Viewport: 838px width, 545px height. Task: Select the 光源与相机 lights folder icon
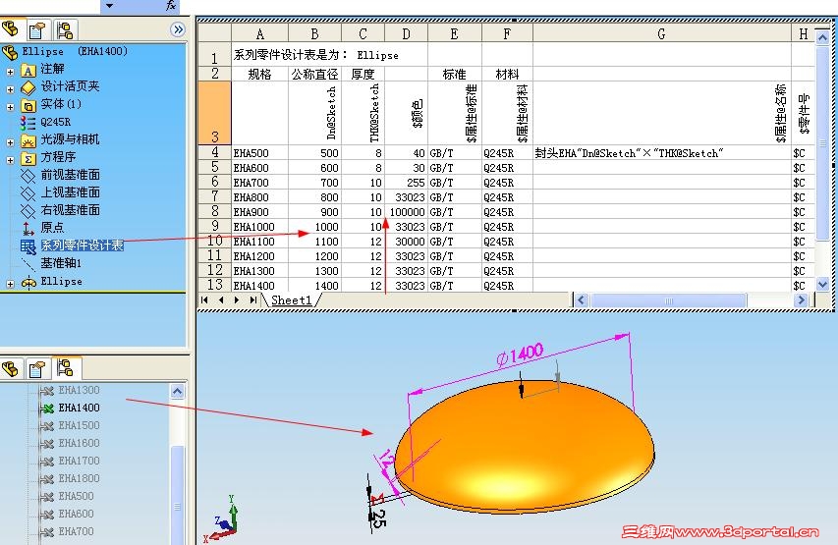coord(28,140)
